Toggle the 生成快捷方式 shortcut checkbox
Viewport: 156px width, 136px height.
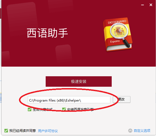(x=29, y=109)
